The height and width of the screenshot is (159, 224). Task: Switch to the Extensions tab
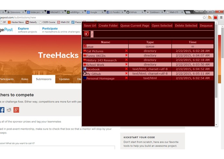coord(15,12)
